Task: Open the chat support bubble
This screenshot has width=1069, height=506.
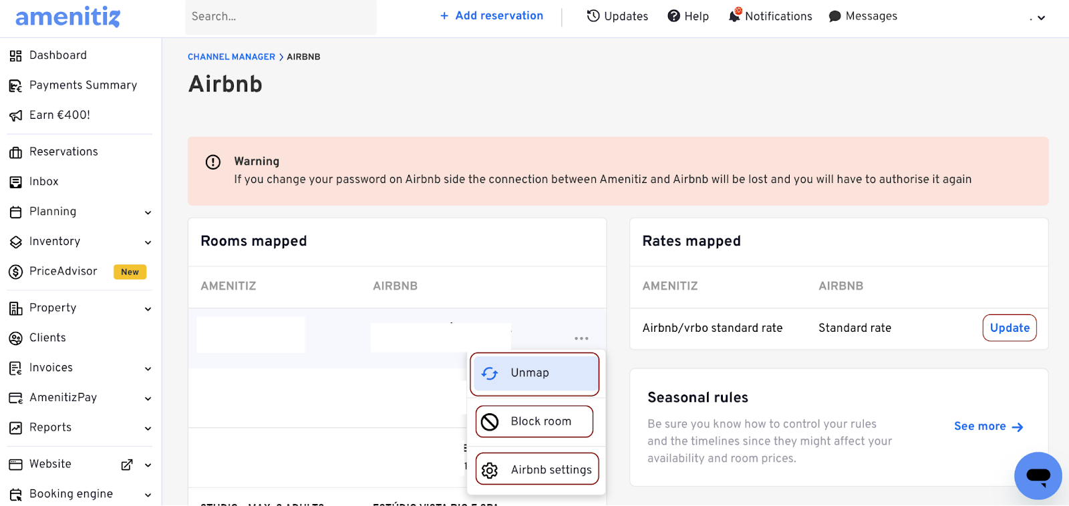Action: click(x=1038, y=476)
